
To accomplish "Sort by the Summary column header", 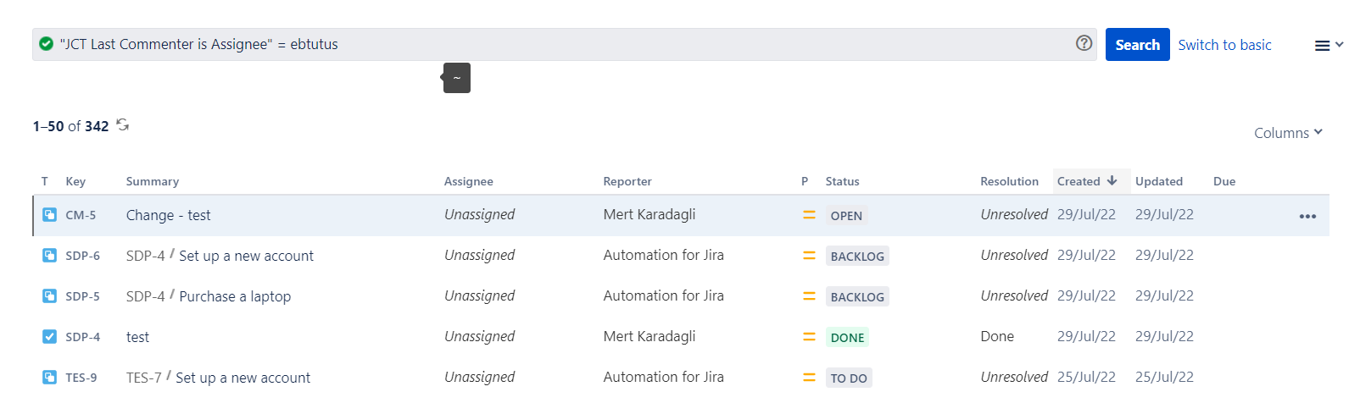I will 153,181.
